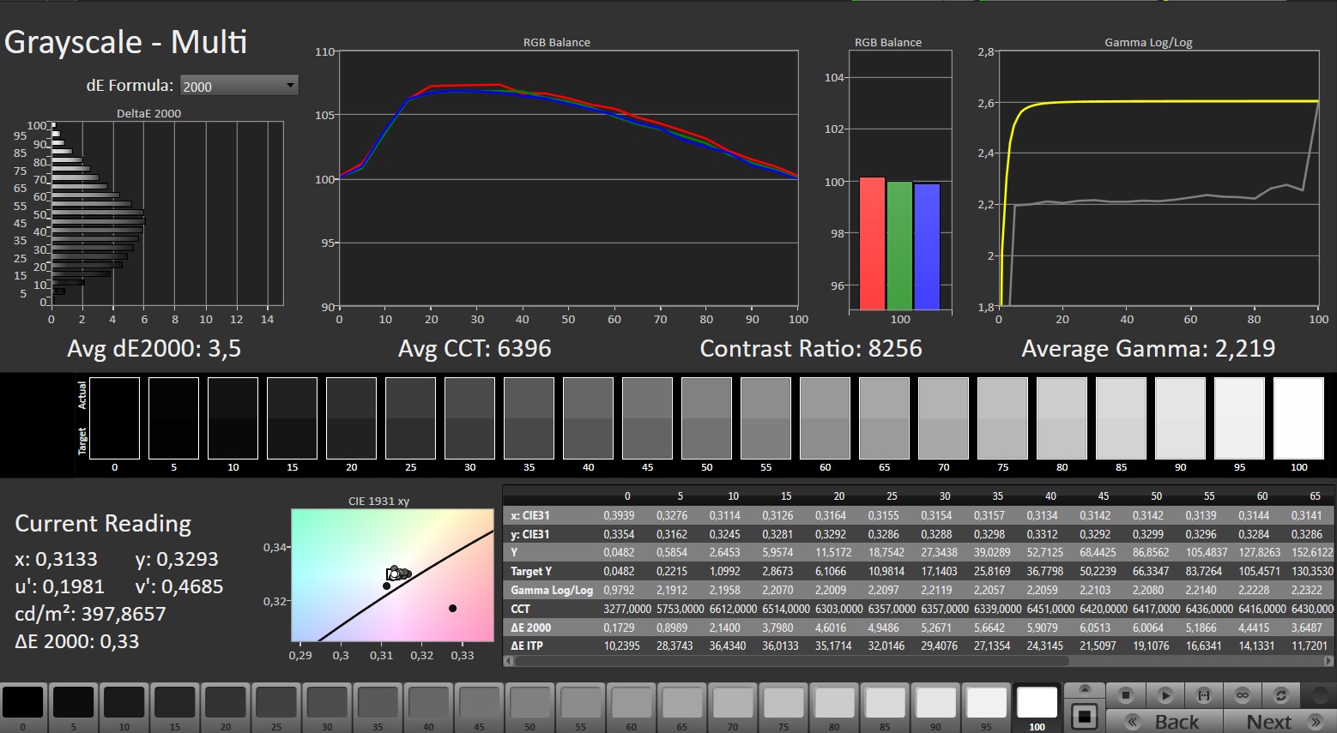
Task: Click the current pattern square button
Action: (1085, 716)
